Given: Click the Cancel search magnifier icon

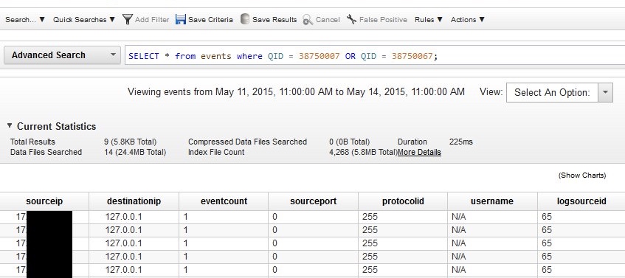Looking at the screenshot, I should pyautogui.click(x=308, y=19).
